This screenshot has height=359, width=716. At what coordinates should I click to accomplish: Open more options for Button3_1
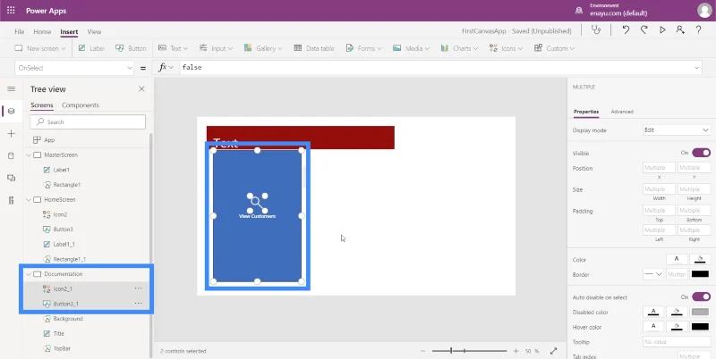click(x=138, y=304)
